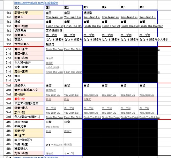The image size is (171, 158).
Task: Select the 早乙女+瀨尾+志音 cell
Action: [29, 103]
